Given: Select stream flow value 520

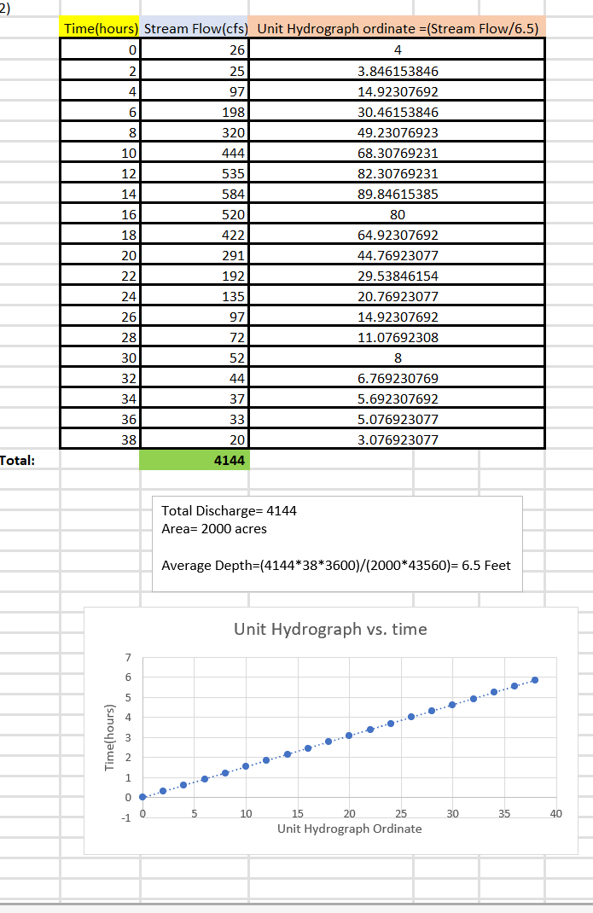Looking at the screenshot, I should click(x=195, y=214).
